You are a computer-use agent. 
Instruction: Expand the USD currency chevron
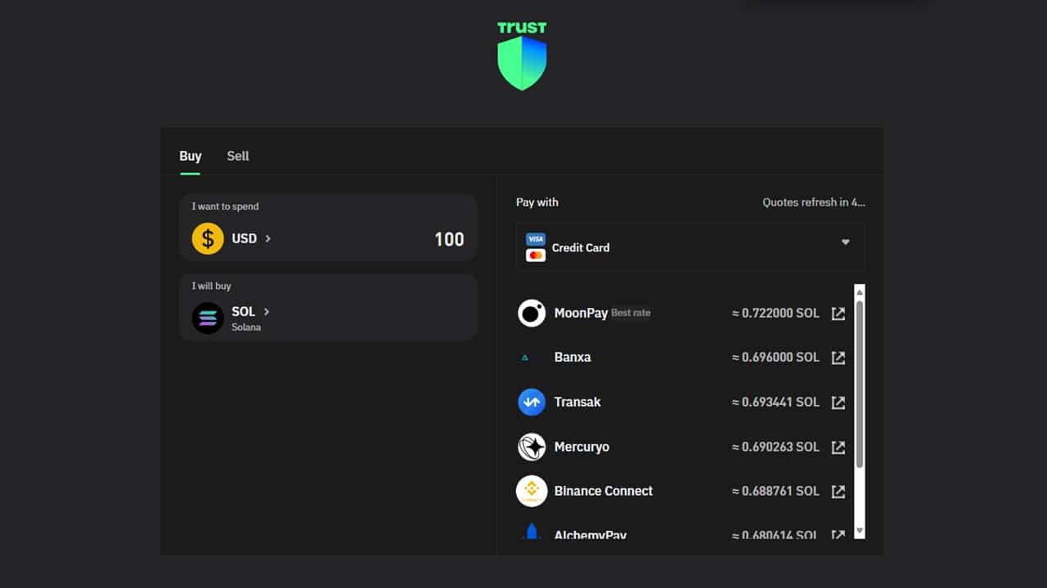click(x=267, y=238)
